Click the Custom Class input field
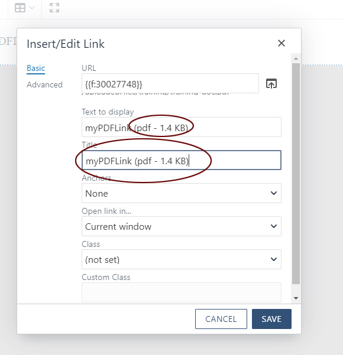Viewport: 343px width, 355px height. [x=182, y=292]
